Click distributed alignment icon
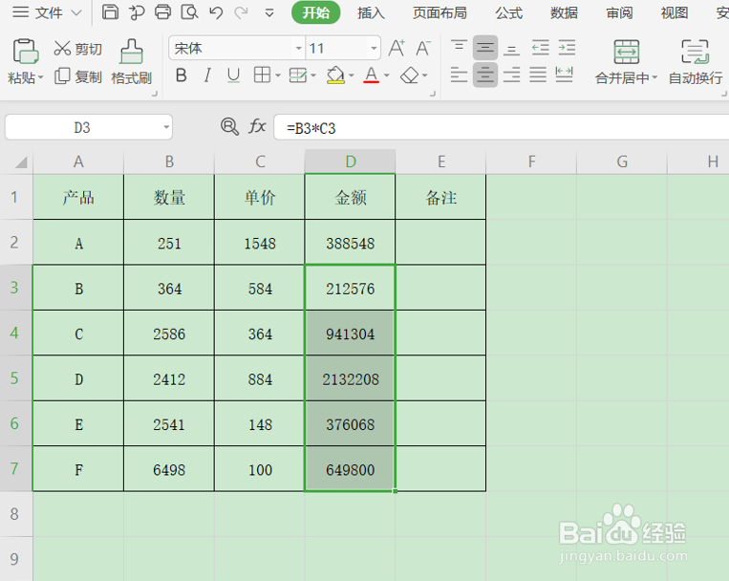 pyautogui.click(x=564, y=75)
